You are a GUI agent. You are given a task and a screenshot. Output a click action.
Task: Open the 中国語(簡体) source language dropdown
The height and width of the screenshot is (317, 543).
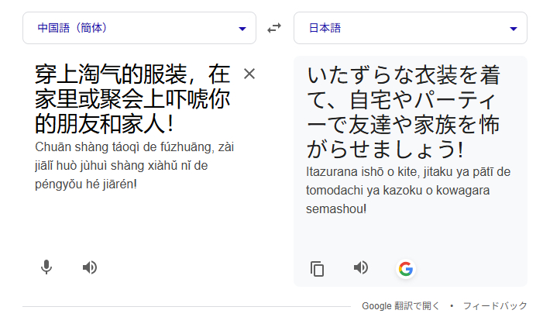click(x=139, y=28)
